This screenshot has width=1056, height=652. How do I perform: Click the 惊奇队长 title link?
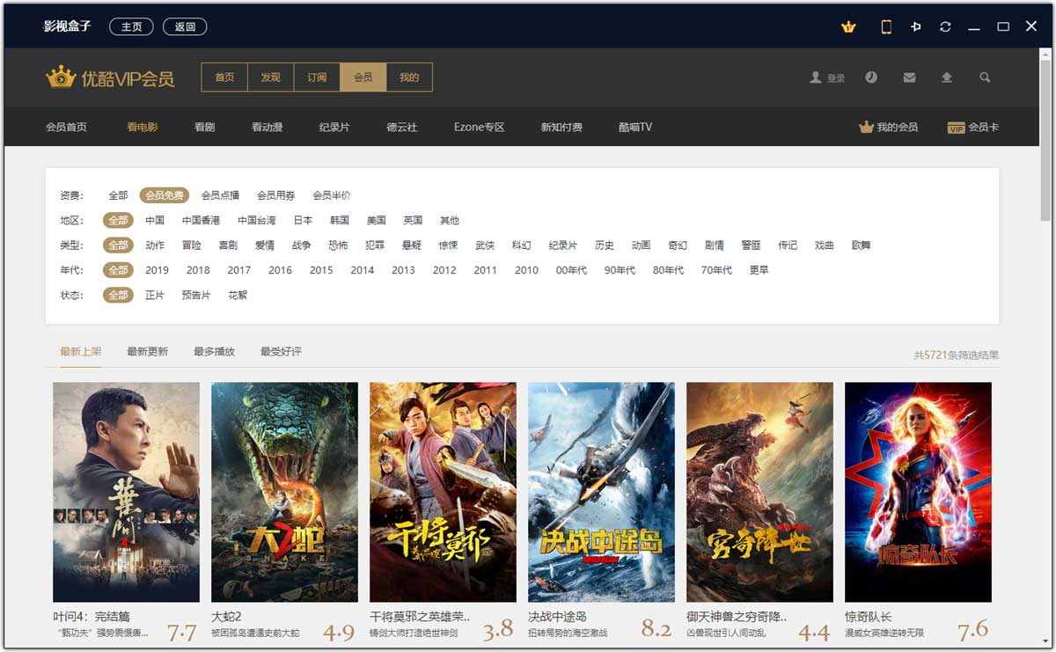[x=868, y=617]
